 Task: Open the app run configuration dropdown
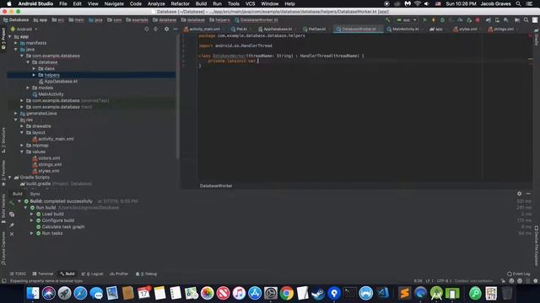click(407, 20)
